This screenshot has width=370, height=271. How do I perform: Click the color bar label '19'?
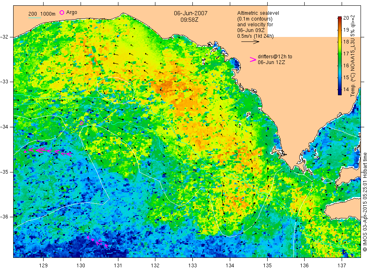[x=346, y=30]
